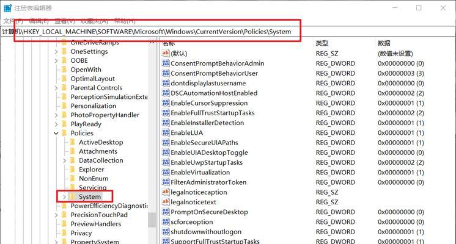
Task: Select the Privacy tree key
Action: 81,233
